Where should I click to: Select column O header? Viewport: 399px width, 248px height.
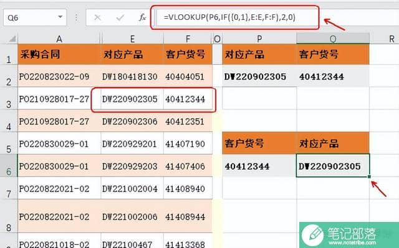click(217, 39)
